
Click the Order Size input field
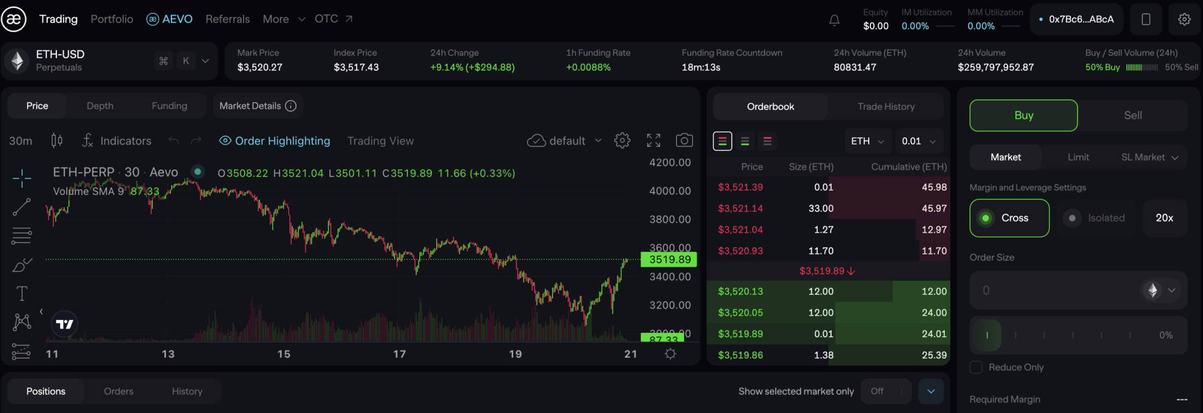point(1057,290)
